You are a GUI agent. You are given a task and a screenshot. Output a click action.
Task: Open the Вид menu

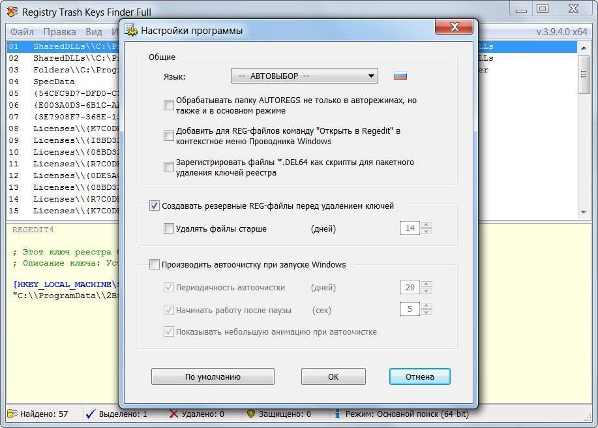tap(94, 32)
